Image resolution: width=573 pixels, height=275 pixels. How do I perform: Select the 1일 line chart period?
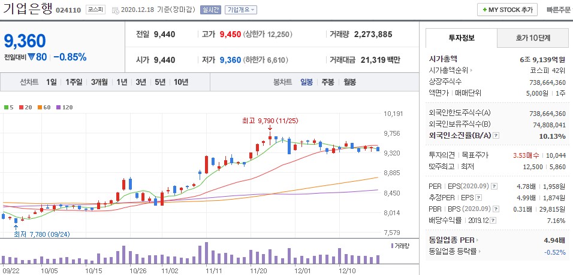[x=51, y=82]
